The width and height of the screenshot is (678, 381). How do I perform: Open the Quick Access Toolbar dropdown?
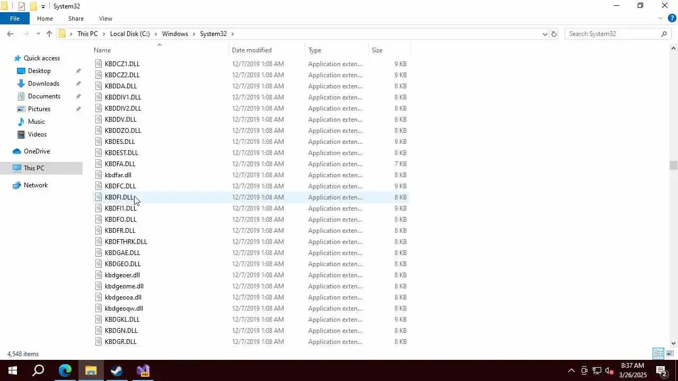[x=43, y=6]
